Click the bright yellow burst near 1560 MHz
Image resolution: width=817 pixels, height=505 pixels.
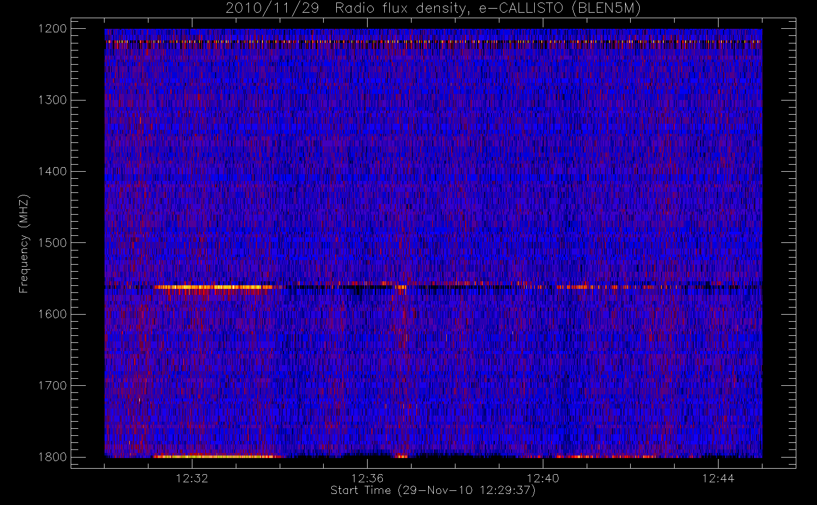[215, 287]
